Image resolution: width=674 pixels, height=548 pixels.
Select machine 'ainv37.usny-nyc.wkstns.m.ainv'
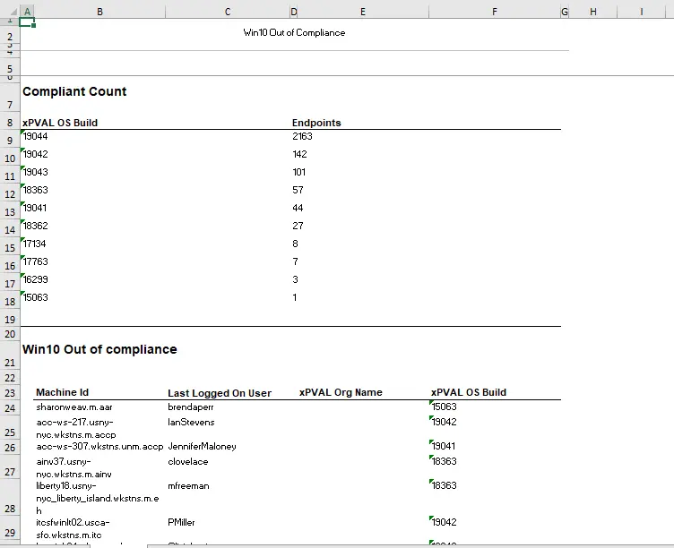pyautogui.click(x=73, y=467)
